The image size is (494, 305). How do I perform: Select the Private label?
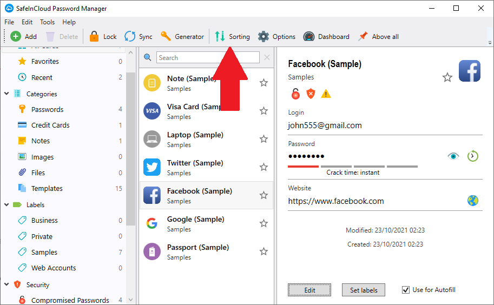63,236
